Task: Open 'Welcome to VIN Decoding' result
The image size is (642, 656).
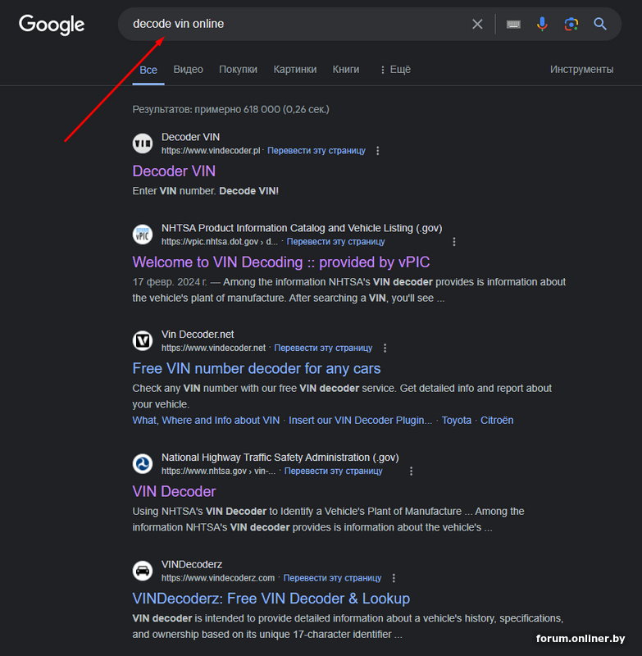Action: click(x=281, y=262)
